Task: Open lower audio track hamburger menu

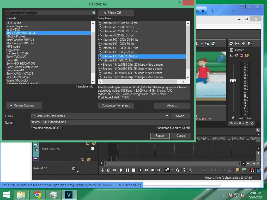Action: click(x=35, y=160)
